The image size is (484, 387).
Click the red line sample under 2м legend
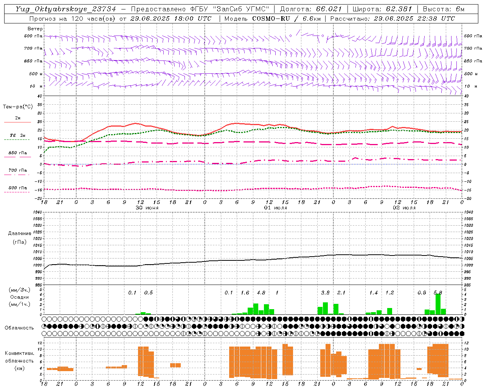point(17,122)
